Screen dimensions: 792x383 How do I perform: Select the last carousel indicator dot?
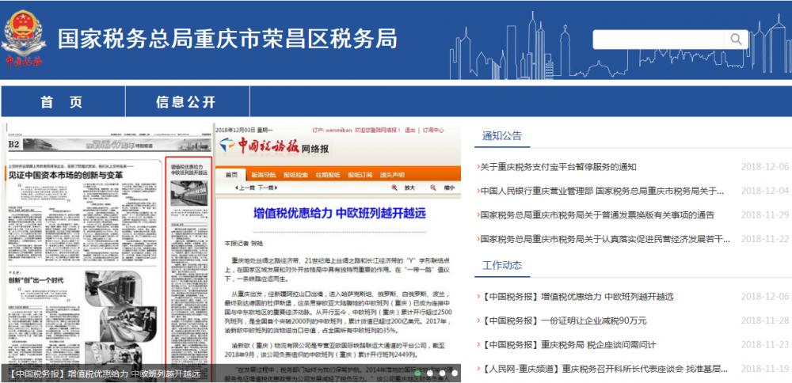[x=455, y=373]
